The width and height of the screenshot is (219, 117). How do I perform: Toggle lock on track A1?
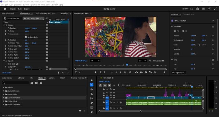click(x=104, y=102)
